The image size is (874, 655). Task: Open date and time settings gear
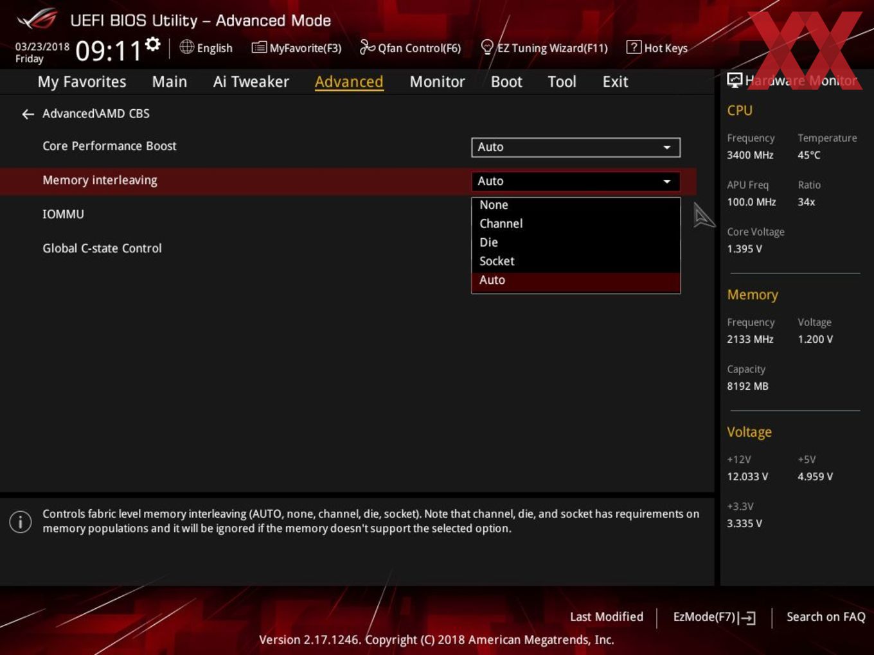click(153, 44)
